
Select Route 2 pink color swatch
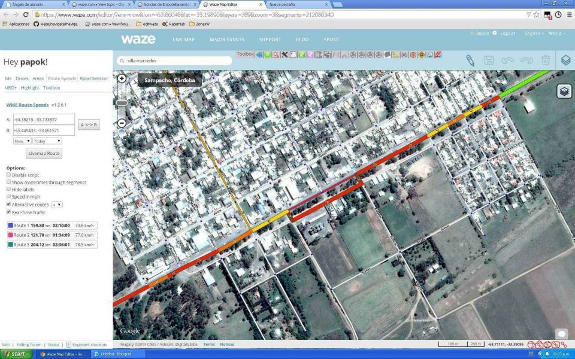pyautogui.click(x=10, y=235)
